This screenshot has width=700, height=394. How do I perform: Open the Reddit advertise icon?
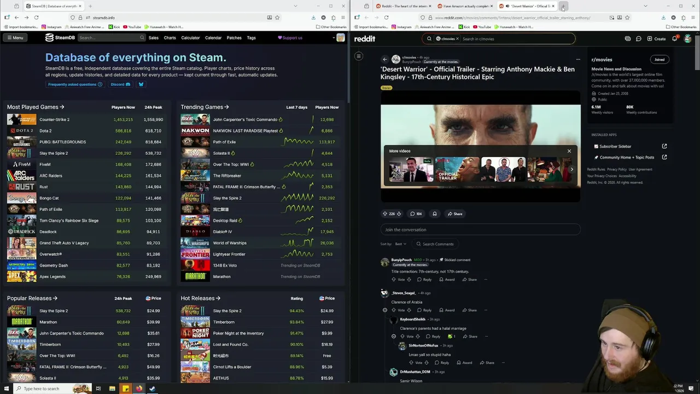click(627, 39)
